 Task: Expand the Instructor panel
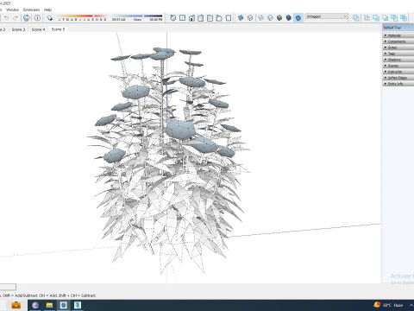tap(398, 72)
